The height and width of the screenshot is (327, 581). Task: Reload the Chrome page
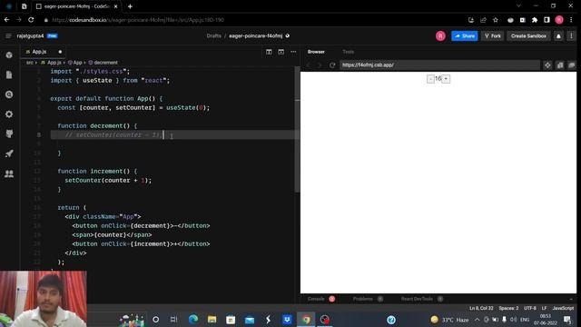tap(31, 20)
